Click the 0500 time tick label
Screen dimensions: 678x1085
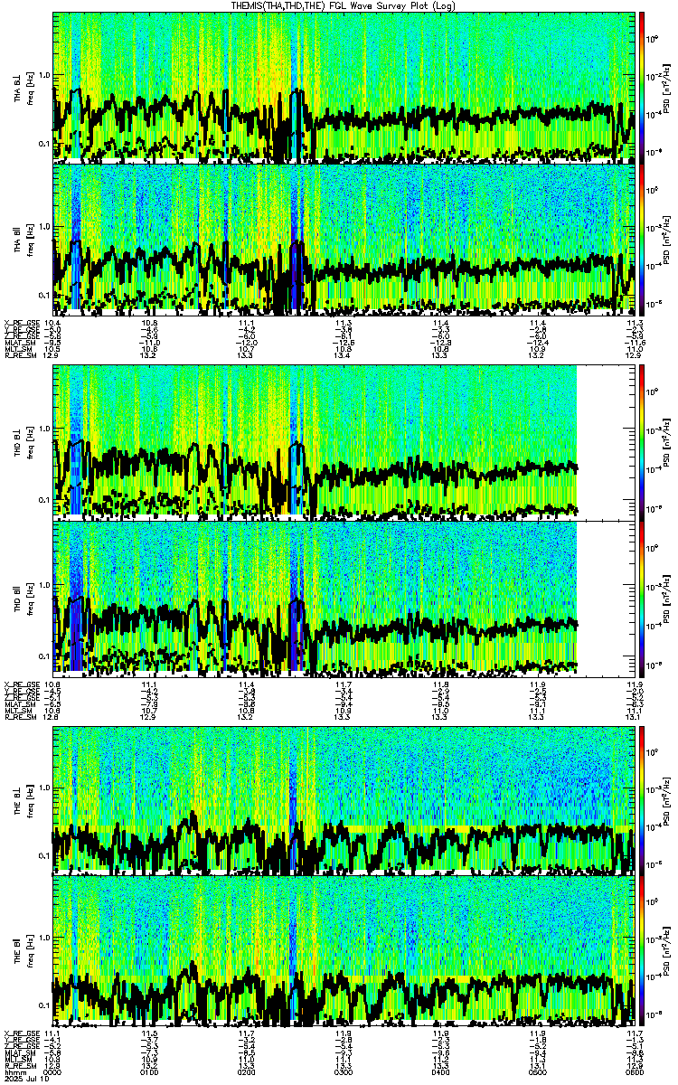click(x=538, y=1072)
